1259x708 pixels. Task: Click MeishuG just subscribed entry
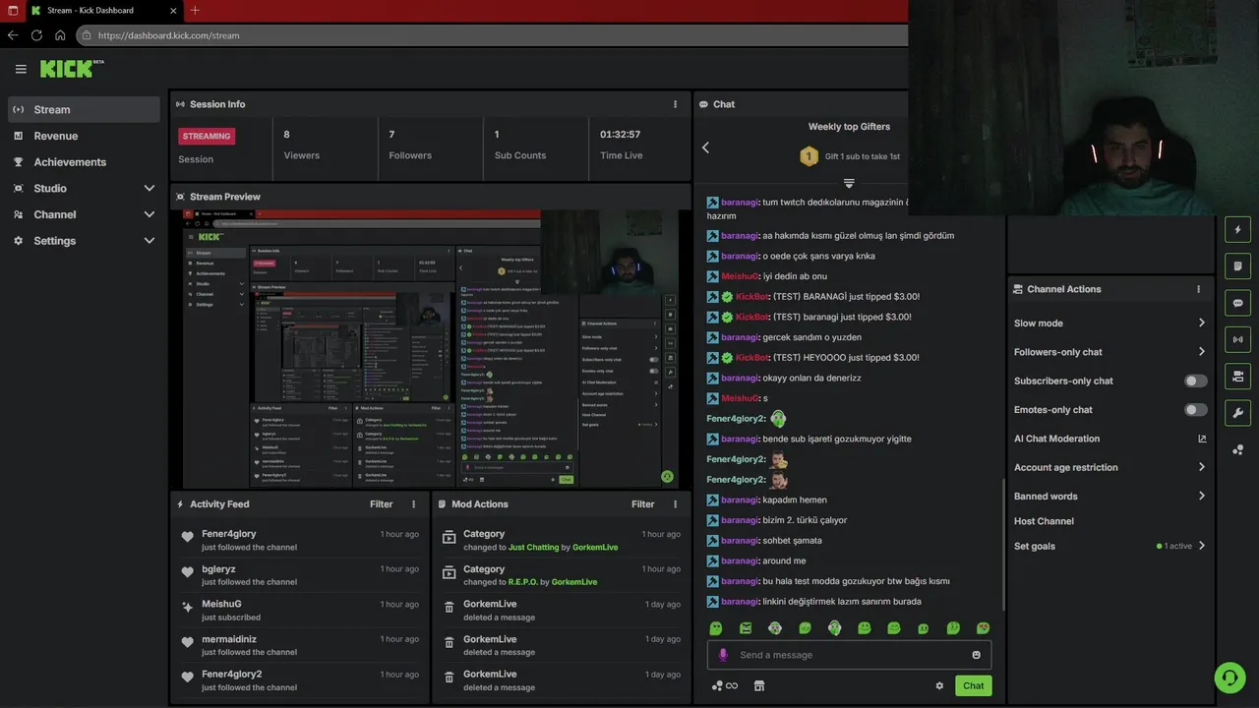click(x=300, y=611)
